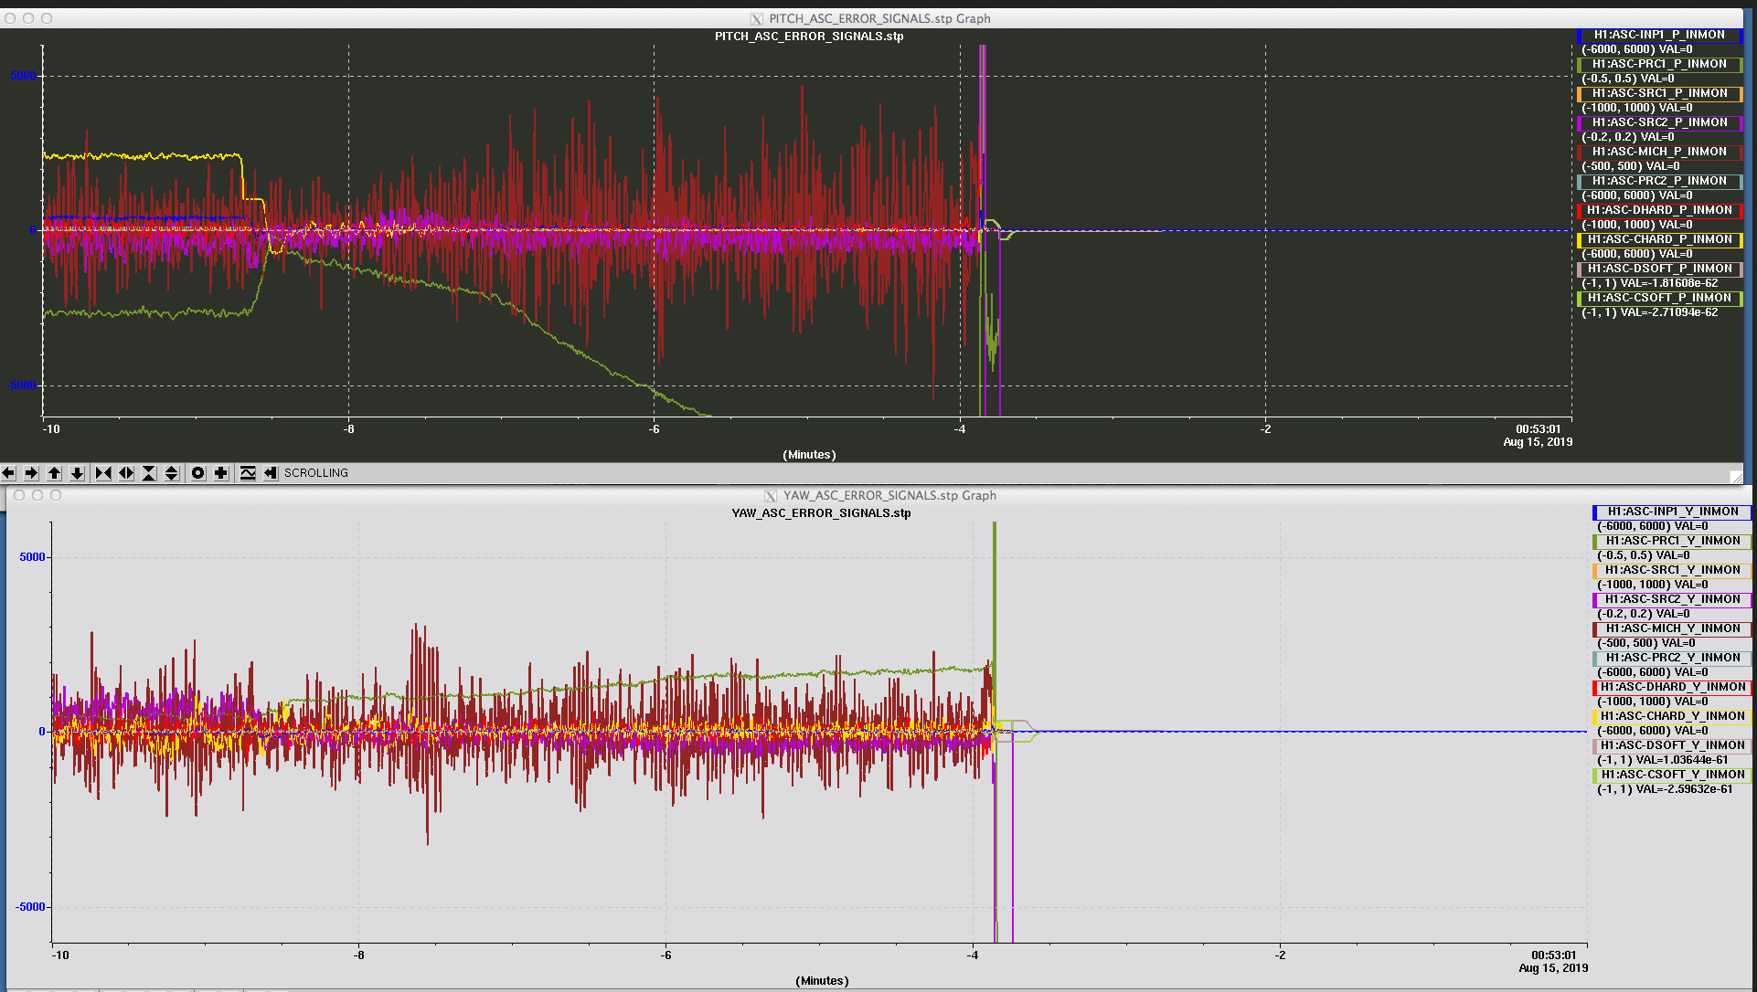Viewport: 1757px width, 992px height.
Task: Click the pan down arrow icon
Action: [78, 473]
